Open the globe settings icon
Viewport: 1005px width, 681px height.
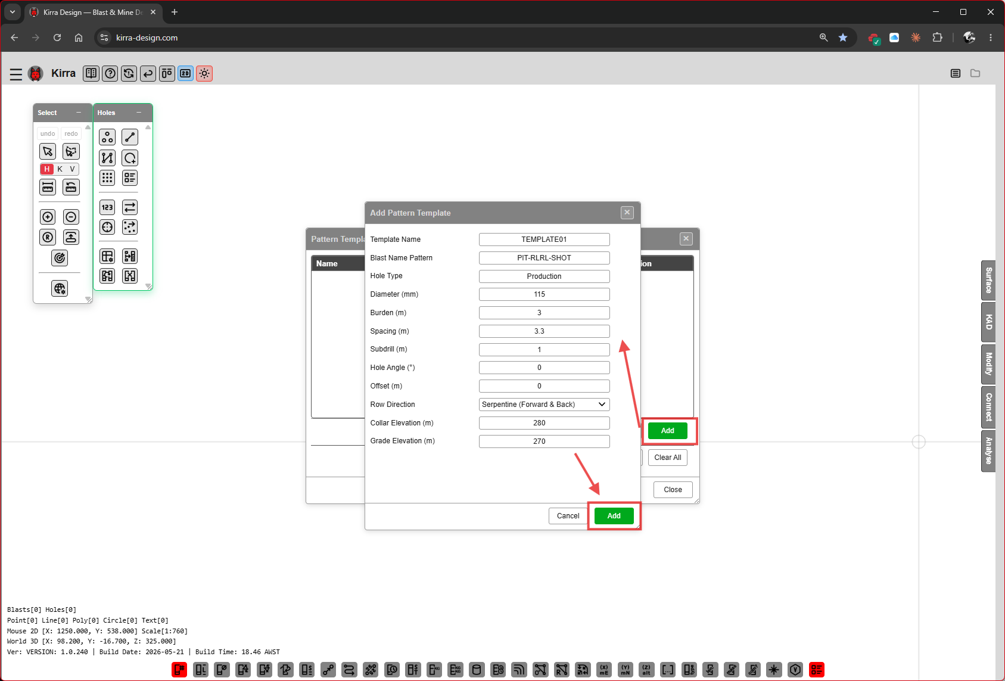pyautogui.click(x=60, y=289)
